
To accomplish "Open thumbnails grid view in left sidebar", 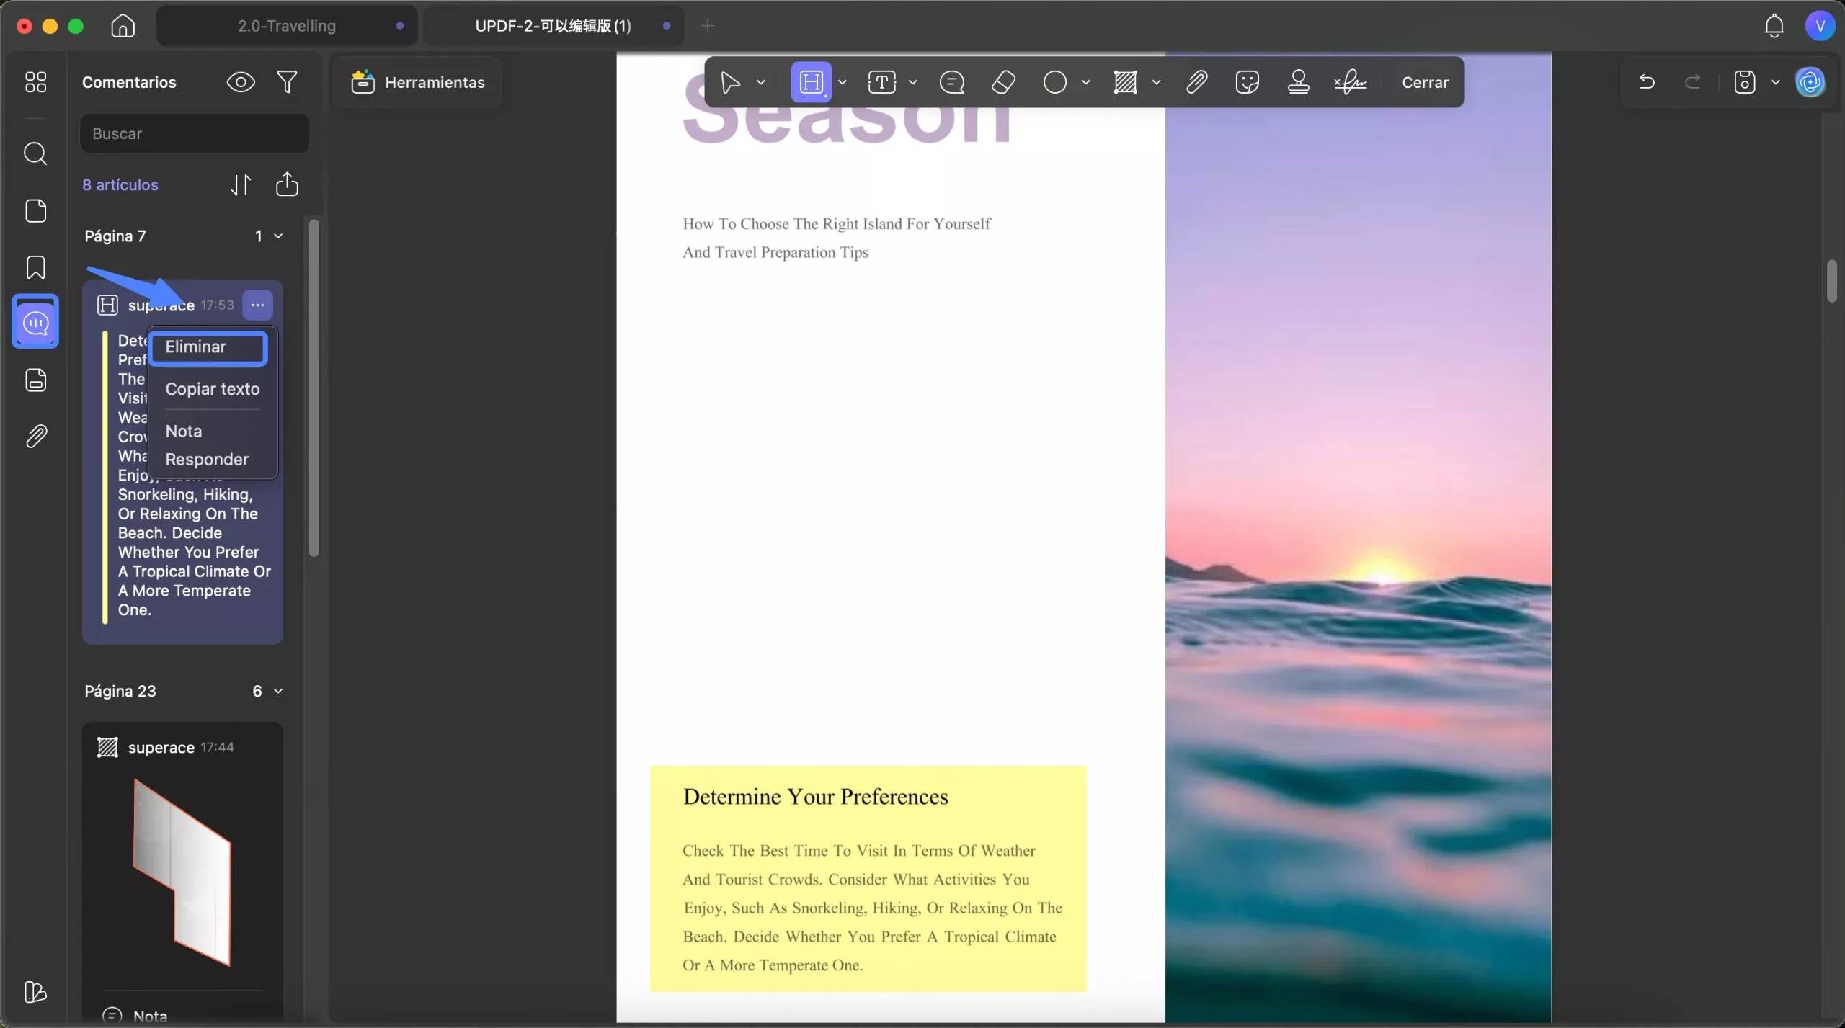I will (35, 82).
